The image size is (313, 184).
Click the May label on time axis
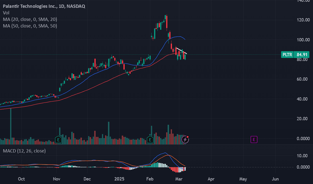click(x=243, y=179)
